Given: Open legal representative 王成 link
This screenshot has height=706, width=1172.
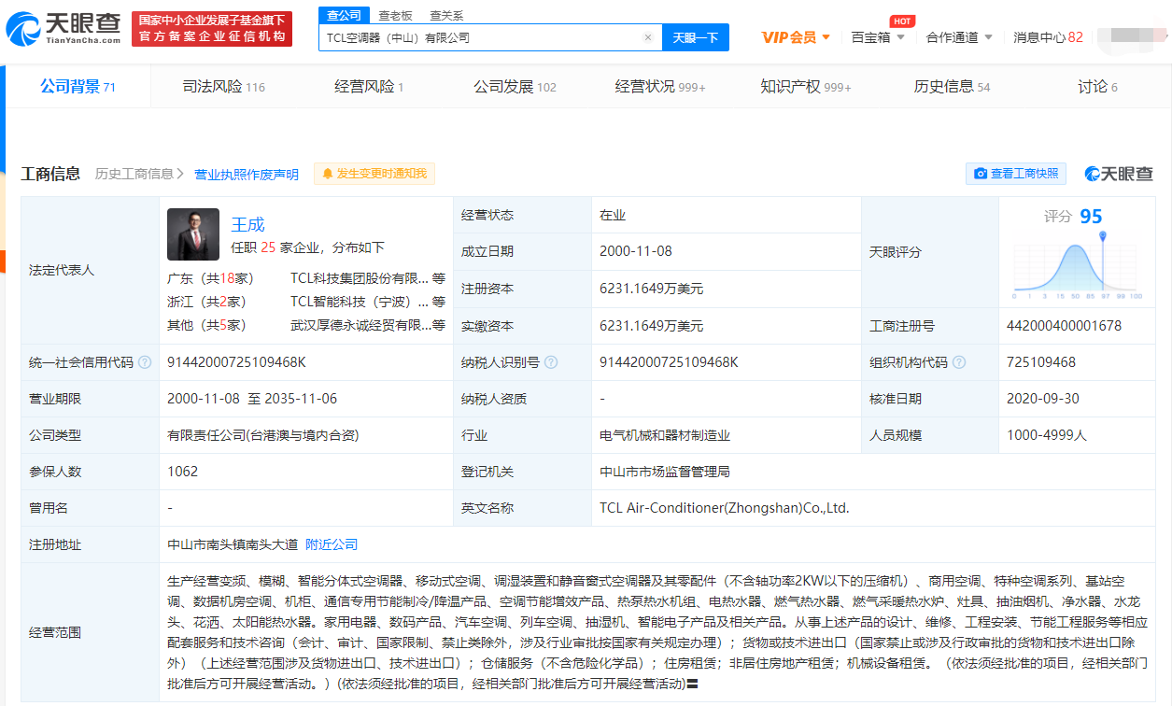Looking at the screenshot, I should [248, 224].
